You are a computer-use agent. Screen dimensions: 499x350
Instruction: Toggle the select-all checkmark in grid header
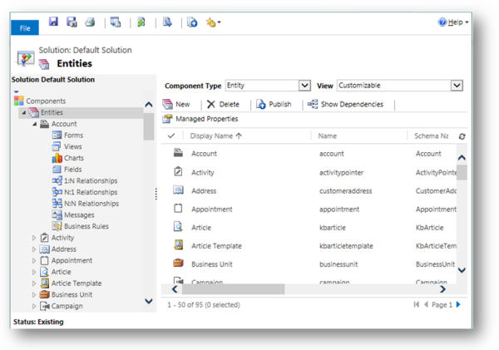(x=171, y=136)
